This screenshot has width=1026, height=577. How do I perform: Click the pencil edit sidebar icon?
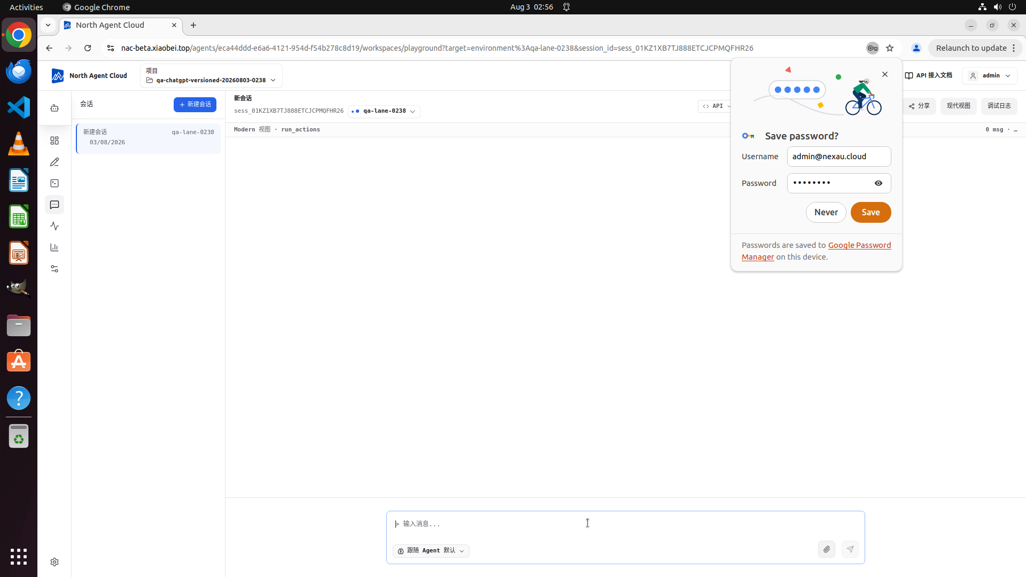click(55, 162)
